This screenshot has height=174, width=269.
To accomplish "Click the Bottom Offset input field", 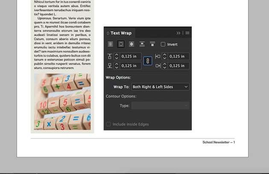I will click(x=131, y=66).
